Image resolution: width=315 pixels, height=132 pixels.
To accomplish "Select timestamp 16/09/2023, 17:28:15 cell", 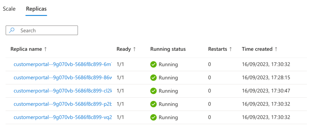I will pos(266,78).
